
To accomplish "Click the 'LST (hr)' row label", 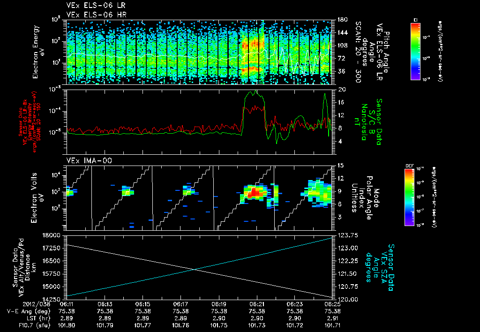I will (x=37, y=318).
